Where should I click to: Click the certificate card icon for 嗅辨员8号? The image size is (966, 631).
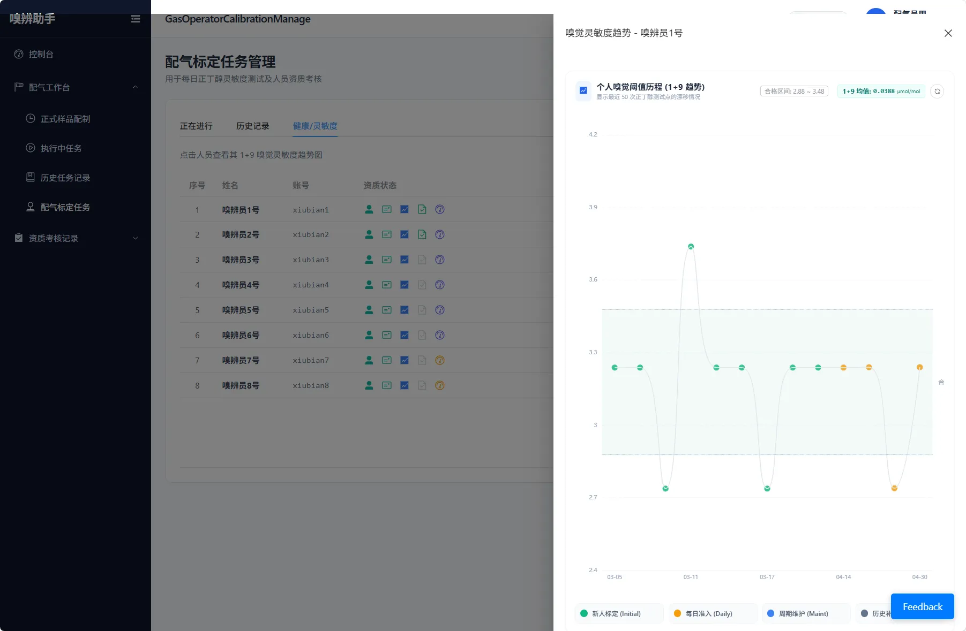click(387, 385)
